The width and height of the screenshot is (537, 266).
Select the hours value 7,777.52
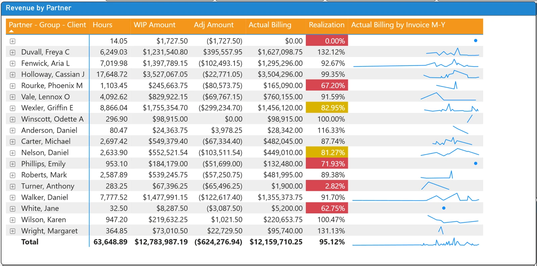pos(114,197)
